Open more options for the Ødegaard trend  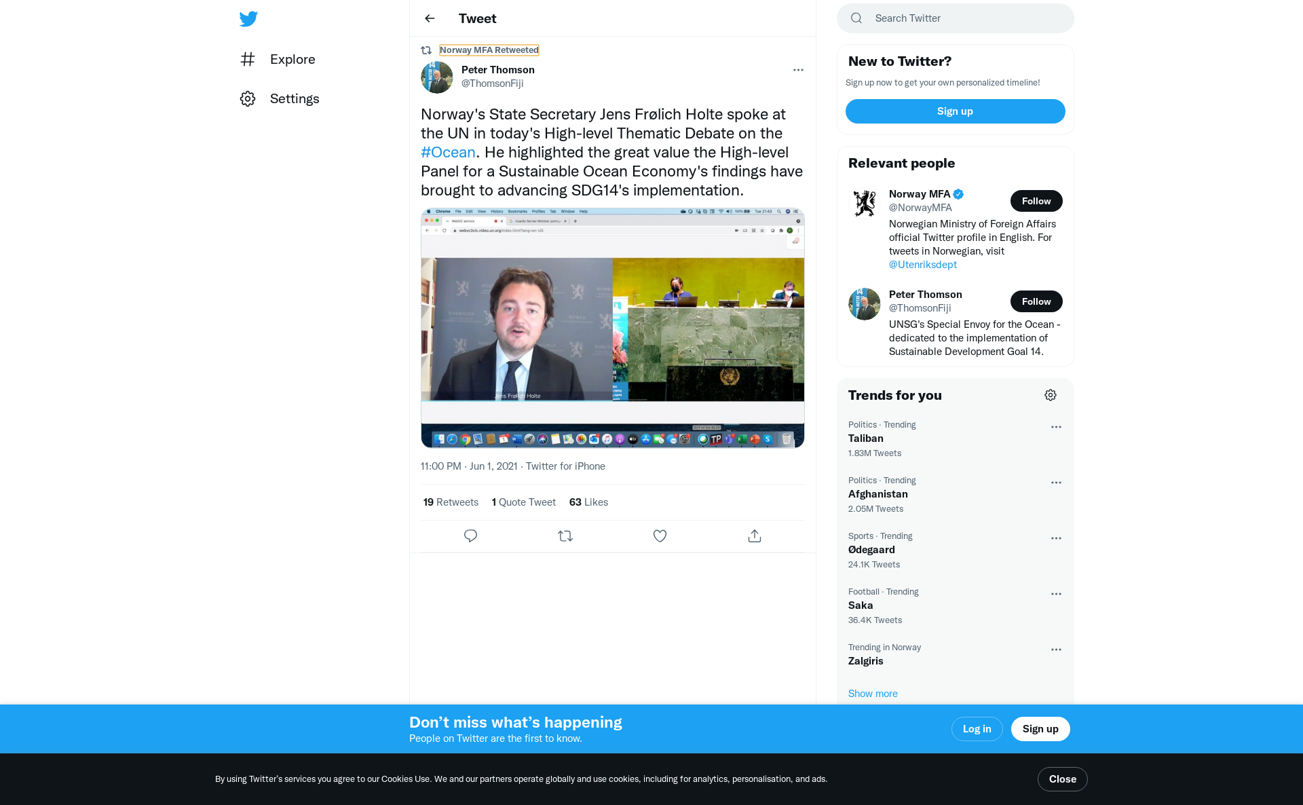point(1056,538)
